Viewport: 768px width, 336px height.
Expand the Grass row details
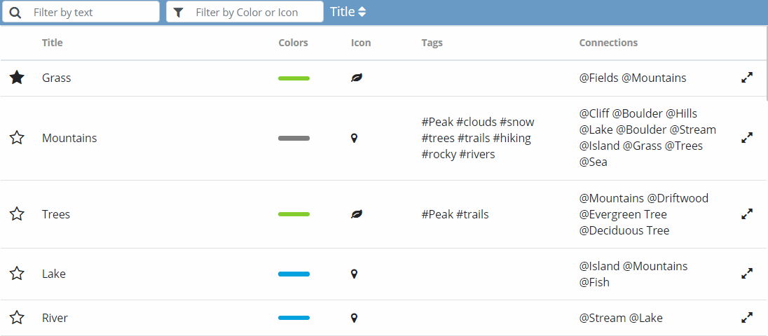(746, 78)
